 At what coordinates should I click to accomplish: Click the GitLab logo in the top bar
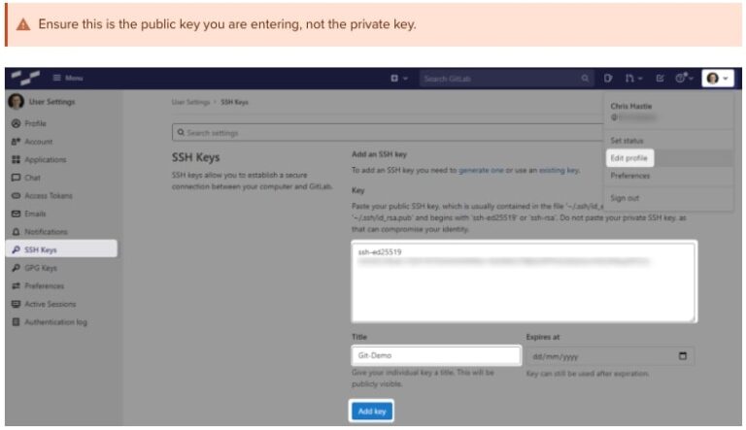25,78
